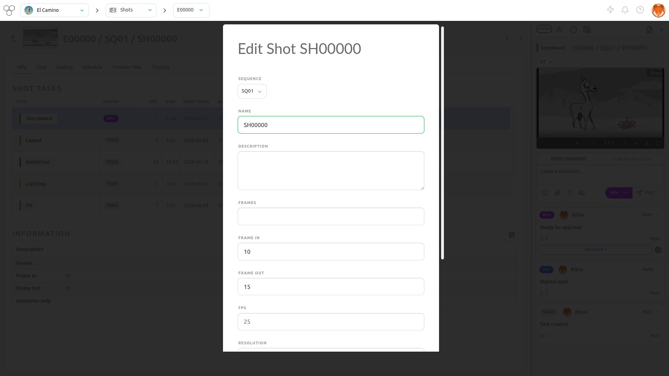This screenshot has height=376, width=669.
Task: Select the Storyboard task row
Action: coord(261,118)
